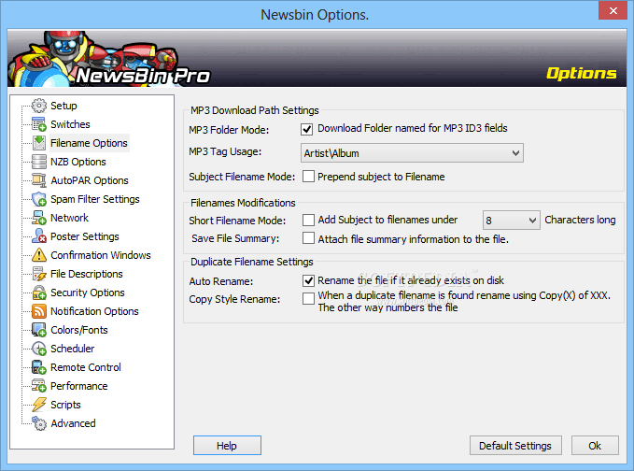
Task: Enable Attach file summary information checkbox
Action: pos(308,238)
